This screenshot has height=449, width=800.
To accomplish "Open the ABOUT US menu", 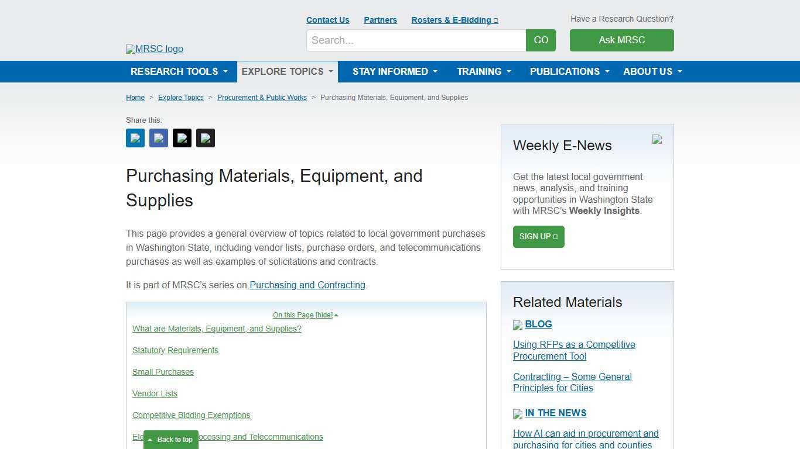I will click(x=652, y=71).
